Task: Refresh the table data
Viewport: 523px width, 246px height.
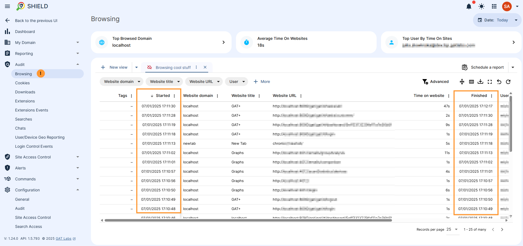Action: pyautogui.click(x=508, y=82)
